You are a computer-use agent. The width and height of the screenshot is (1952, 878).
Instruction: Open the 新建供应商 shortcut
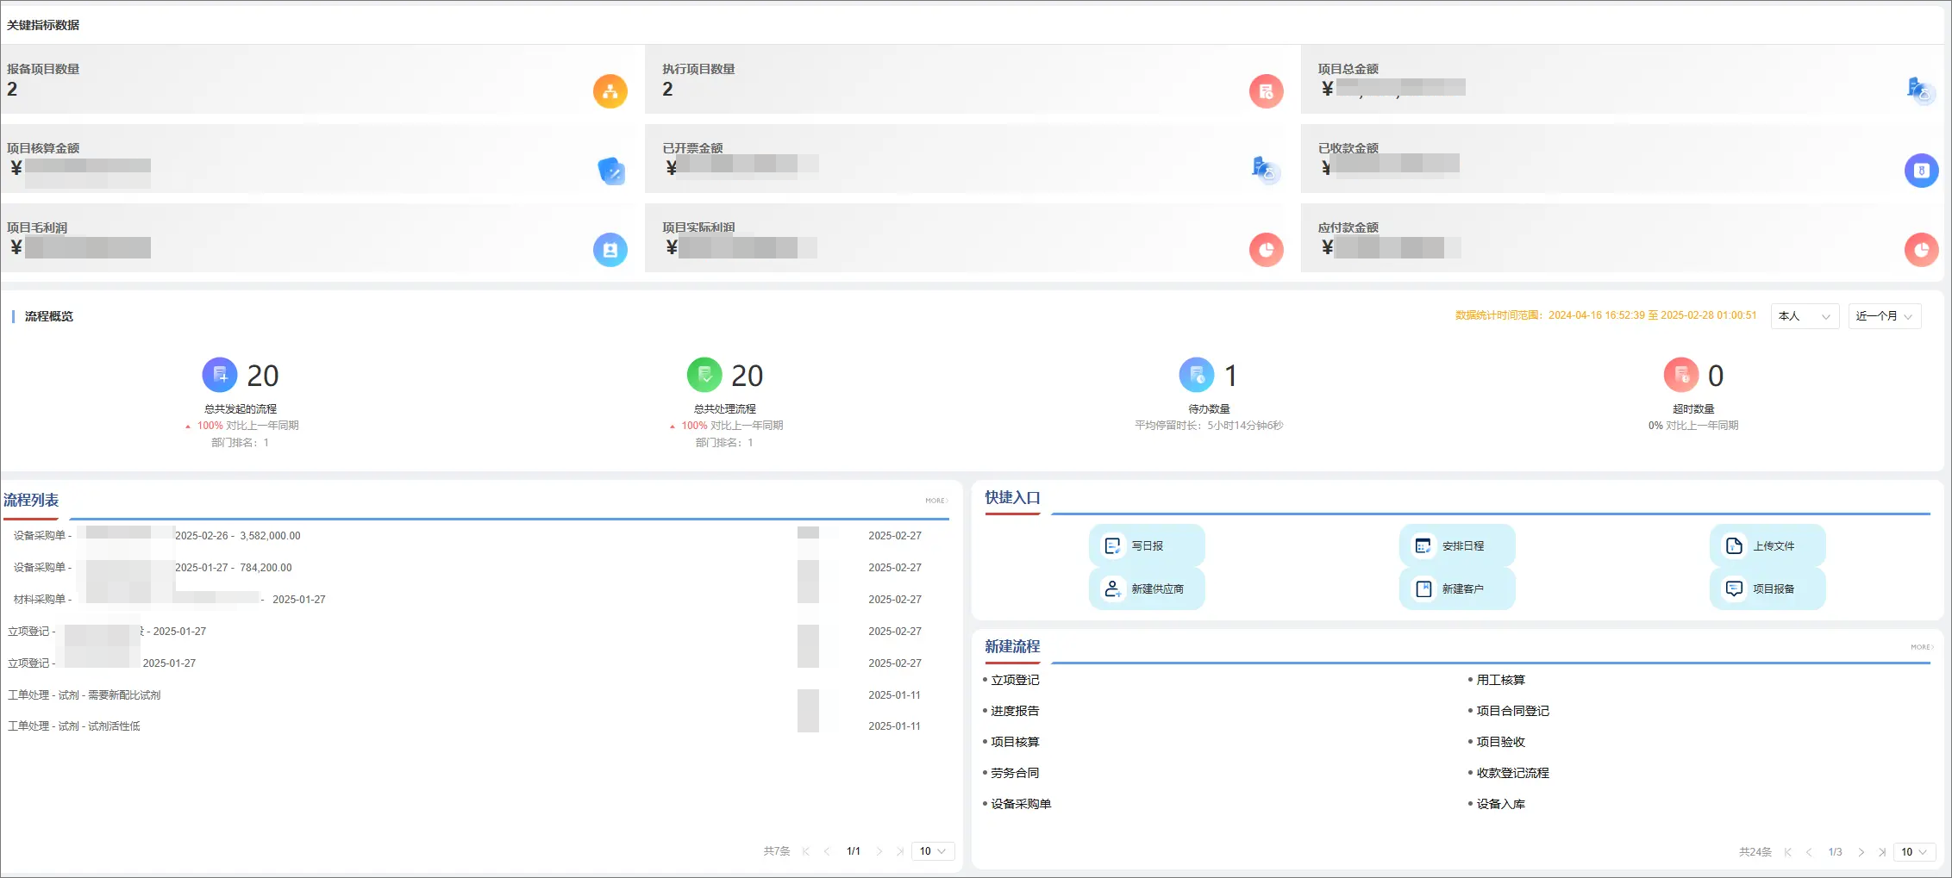pyautogui.click(x=1147, y=588)
